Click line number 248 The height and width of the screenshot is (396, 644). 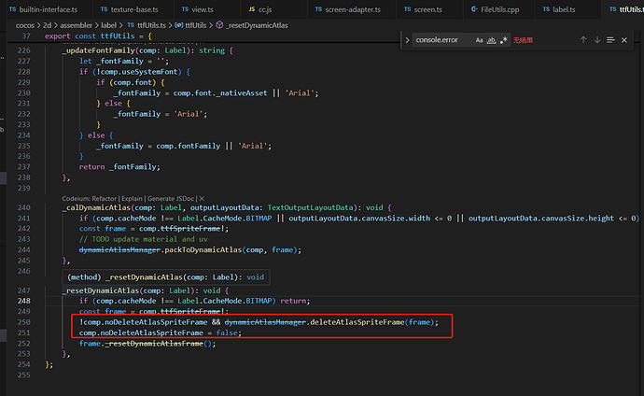coord(24,301)
